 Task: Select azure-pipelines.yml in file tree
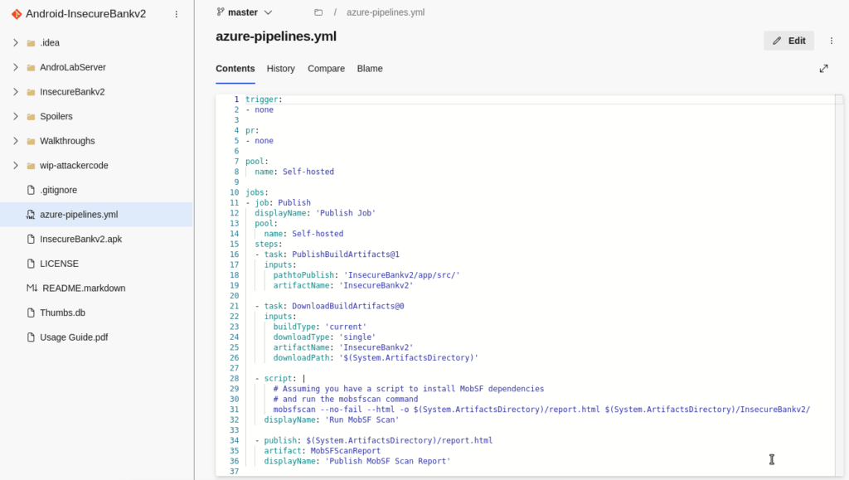[x=79, y=215]
